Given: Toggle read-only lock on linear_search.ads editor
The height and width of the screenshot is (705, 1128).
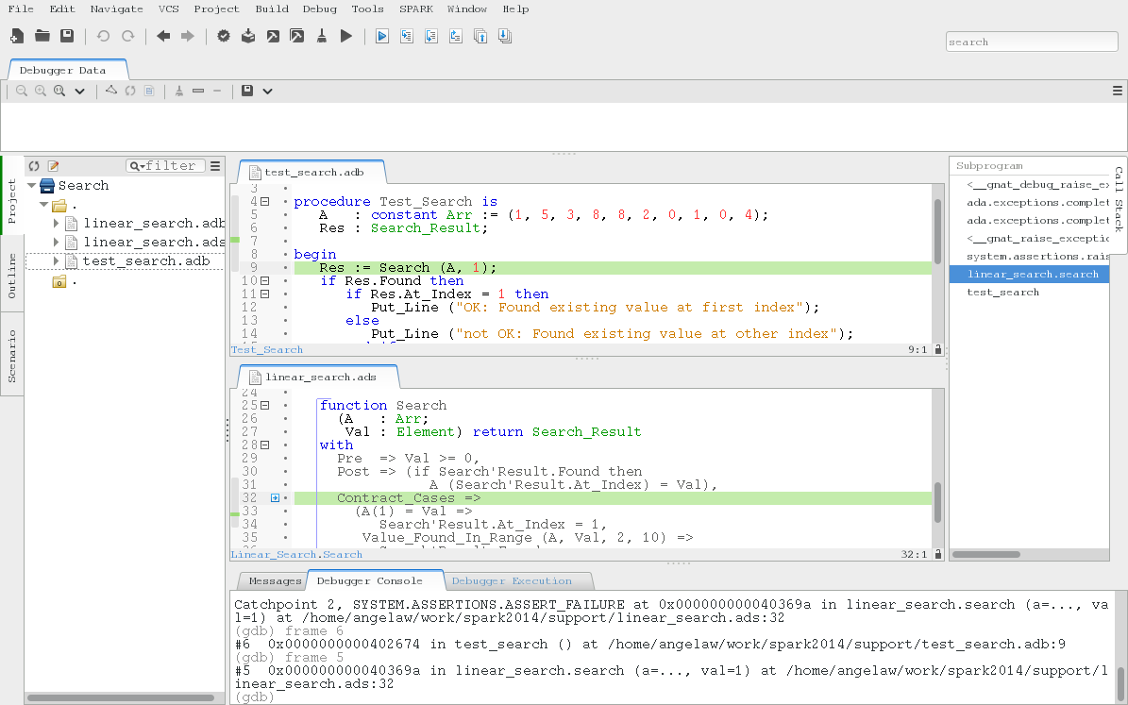Looking at the screenshot, I should 937,554.
